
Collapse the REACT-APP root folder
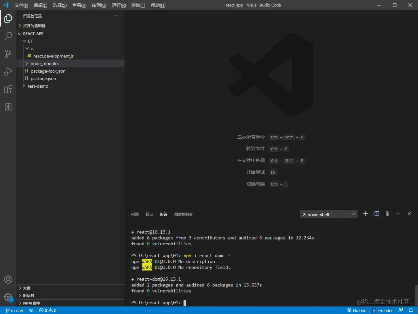pyautogui.click(x=70, y=34)
